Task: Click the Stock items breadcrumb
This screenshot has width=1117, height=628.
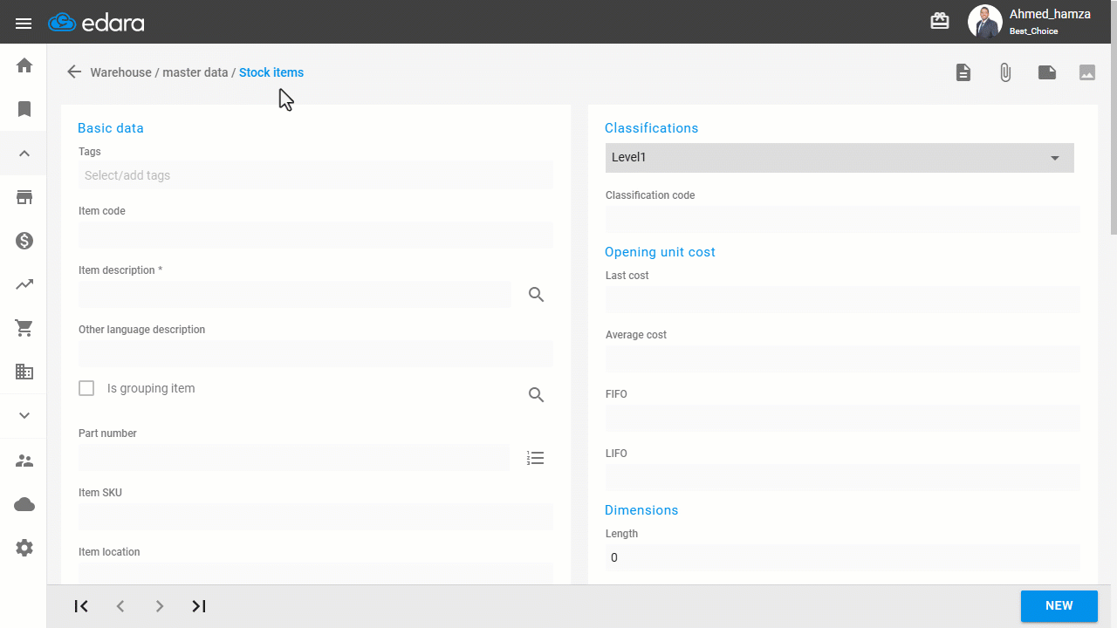Action: tap(271, 72)
